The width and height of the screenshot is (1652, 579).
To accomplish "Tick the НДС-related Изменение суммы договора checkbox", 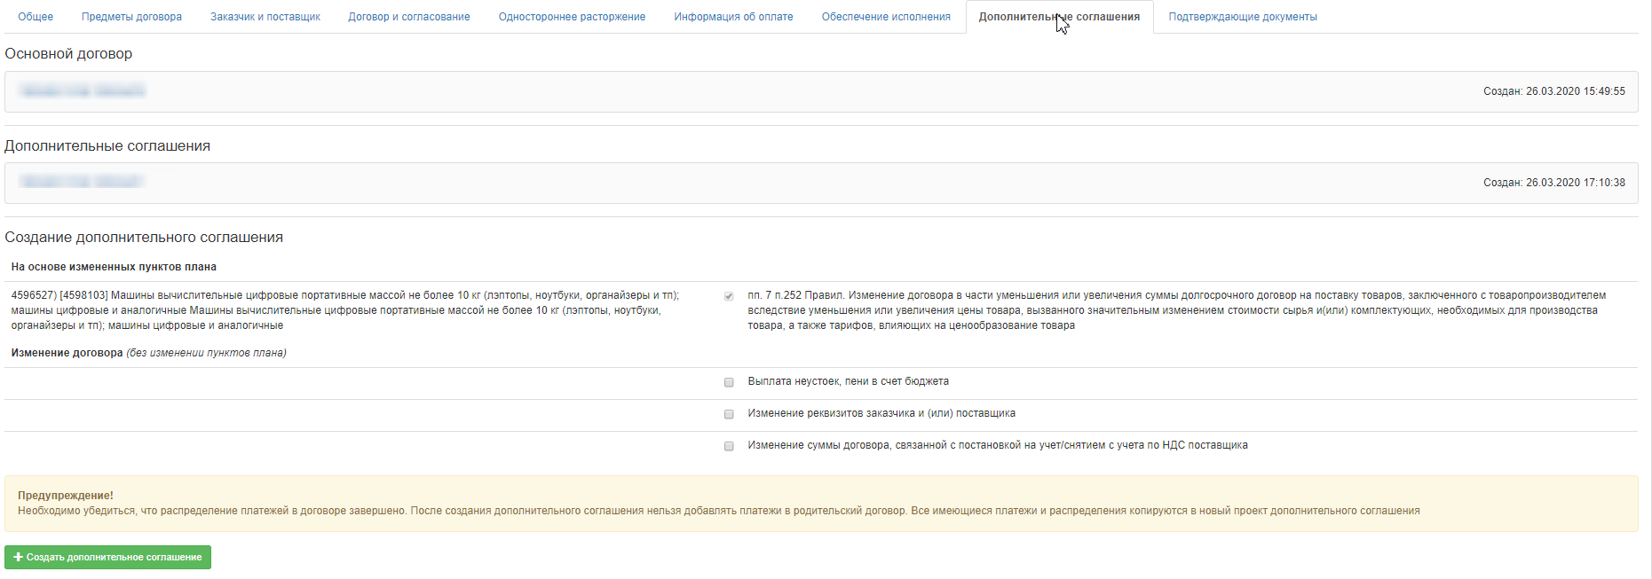I will (729, 446).
